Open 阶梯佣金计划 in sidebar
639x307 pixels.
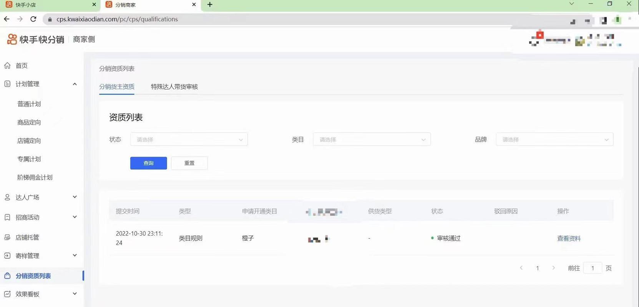pos(35,177)
